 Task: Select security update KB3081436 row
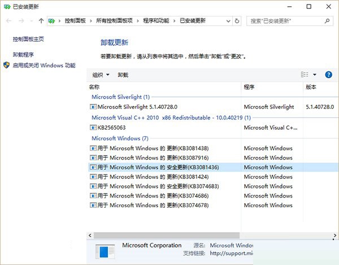click(x=213, y=167)
